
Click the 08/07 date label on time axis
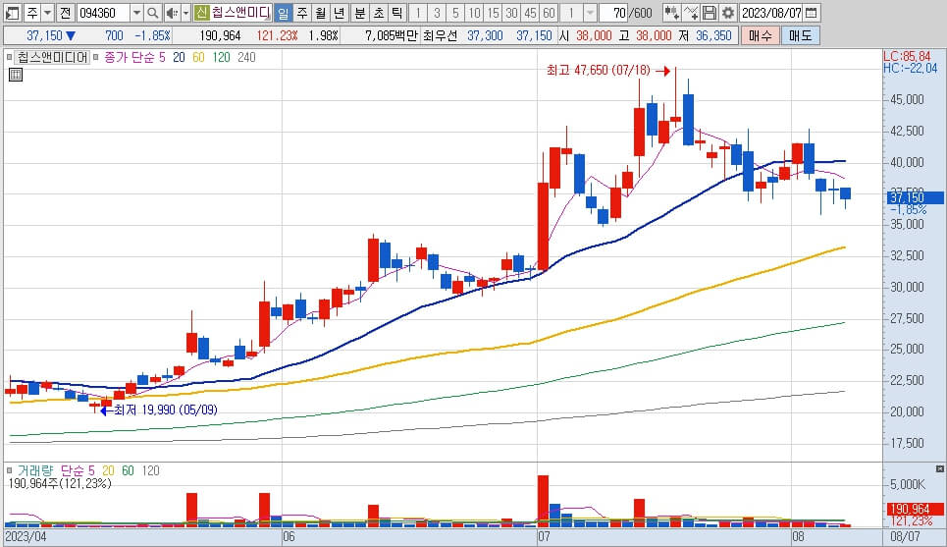(905, 536)
